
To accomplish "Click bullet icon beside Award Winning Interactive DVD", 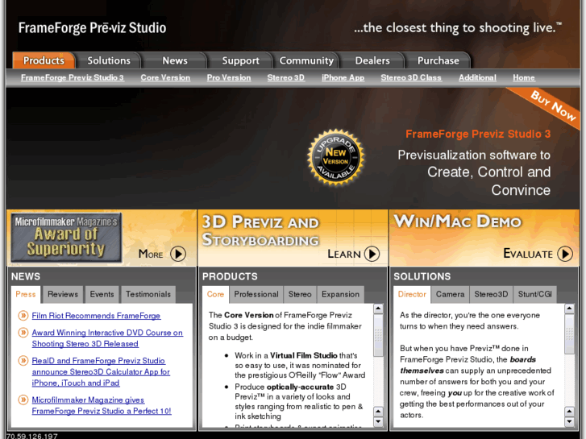I will click(23, 333).
